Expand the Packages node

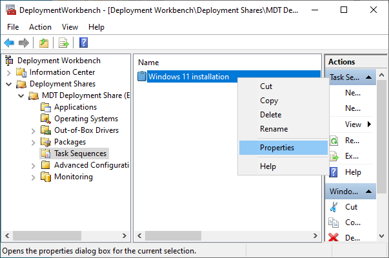click(x=34, y=143)
